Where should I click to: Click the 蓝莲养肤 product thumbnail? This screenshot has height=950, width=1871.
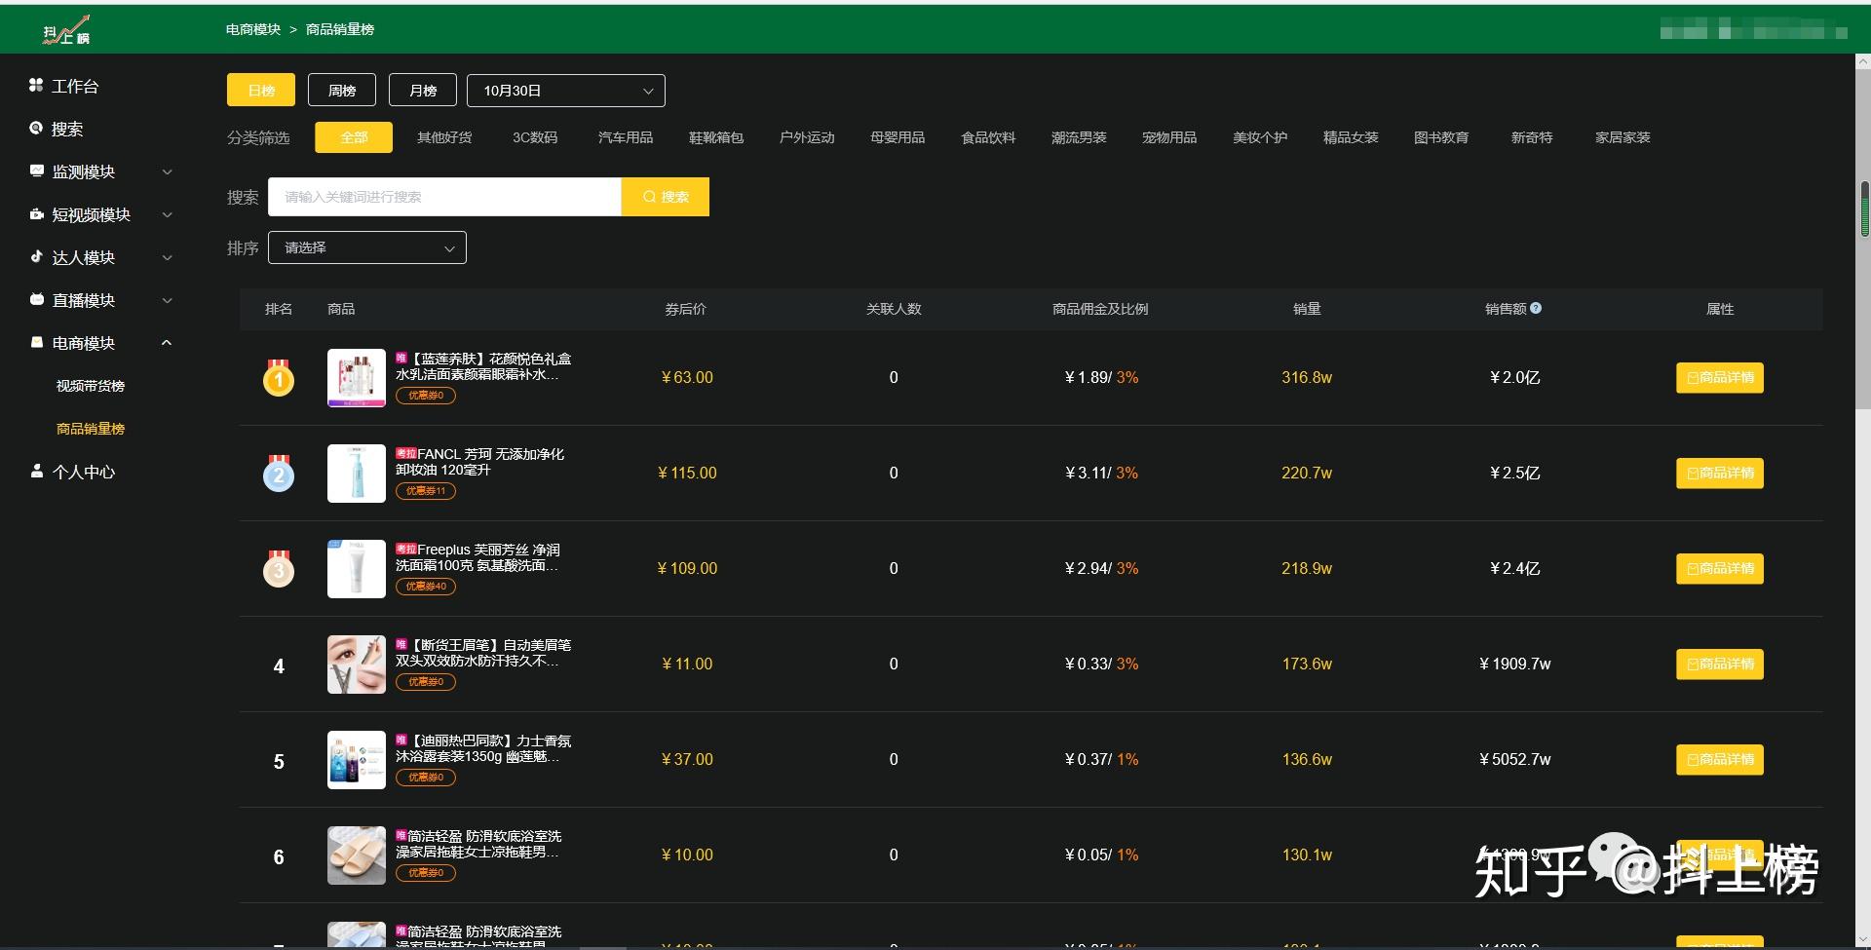click(357, 378)
